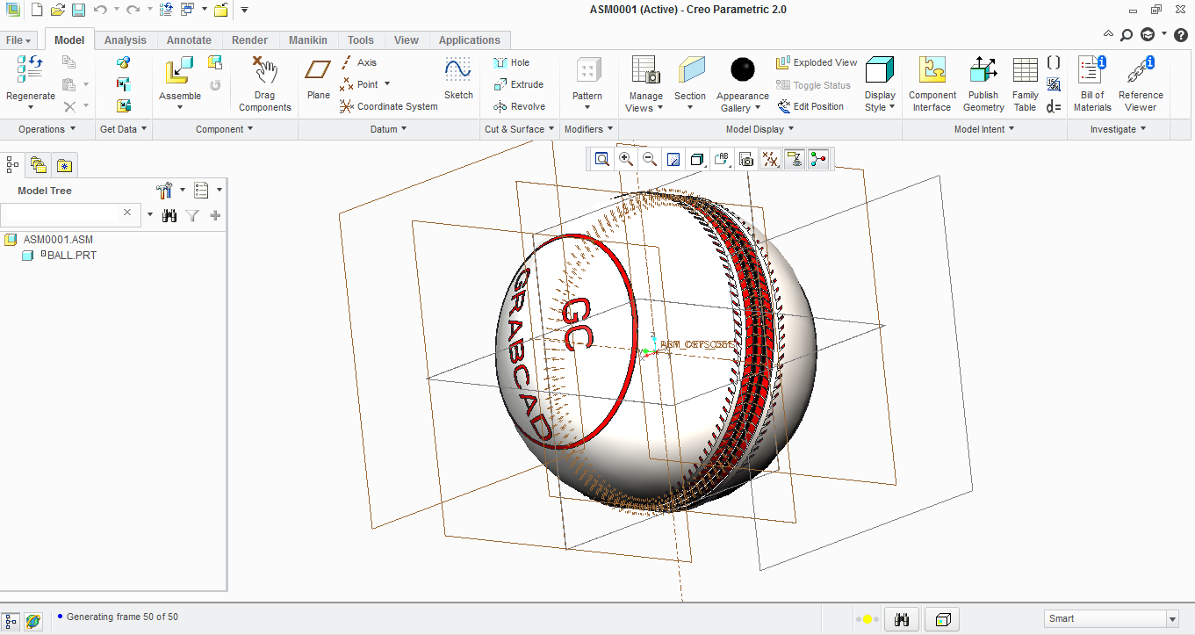Viewport: 1195px width, 635px height.
Task: Toggle spin center display in graphics toolbar
Action: click(x=818, y=159)
